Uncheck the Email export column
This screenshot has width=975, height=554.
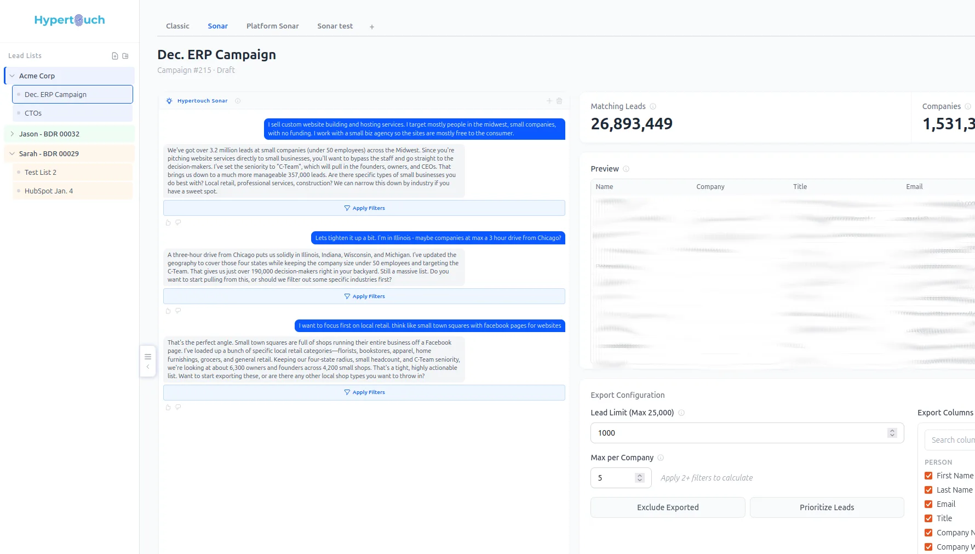coord(928,504)
